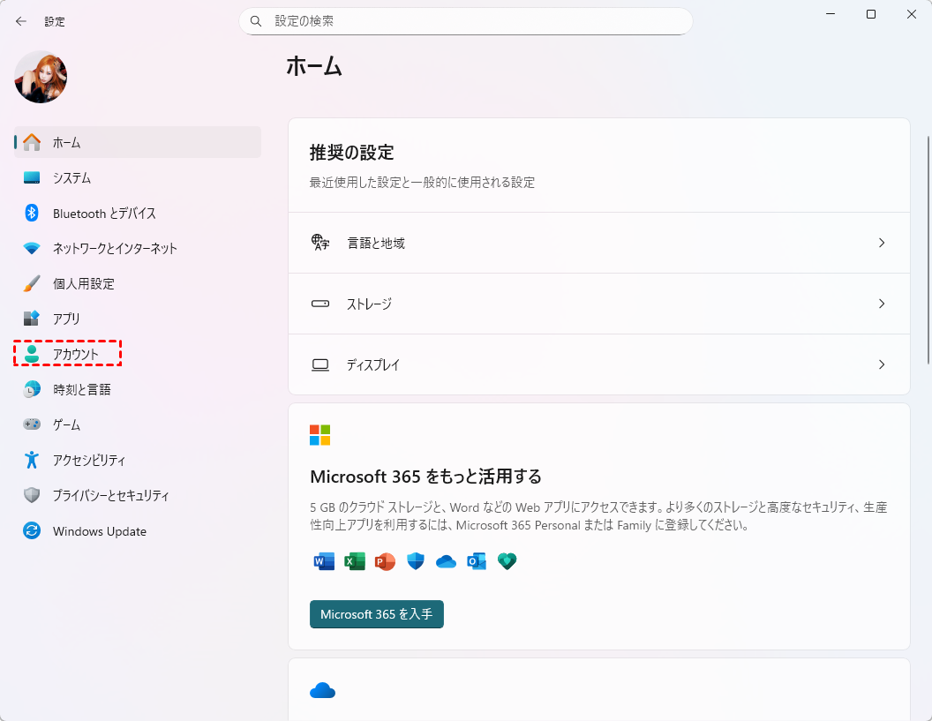This screenshot has width=932, height=721.
Task: Click the user profile picture
Action: coord(41,77)
